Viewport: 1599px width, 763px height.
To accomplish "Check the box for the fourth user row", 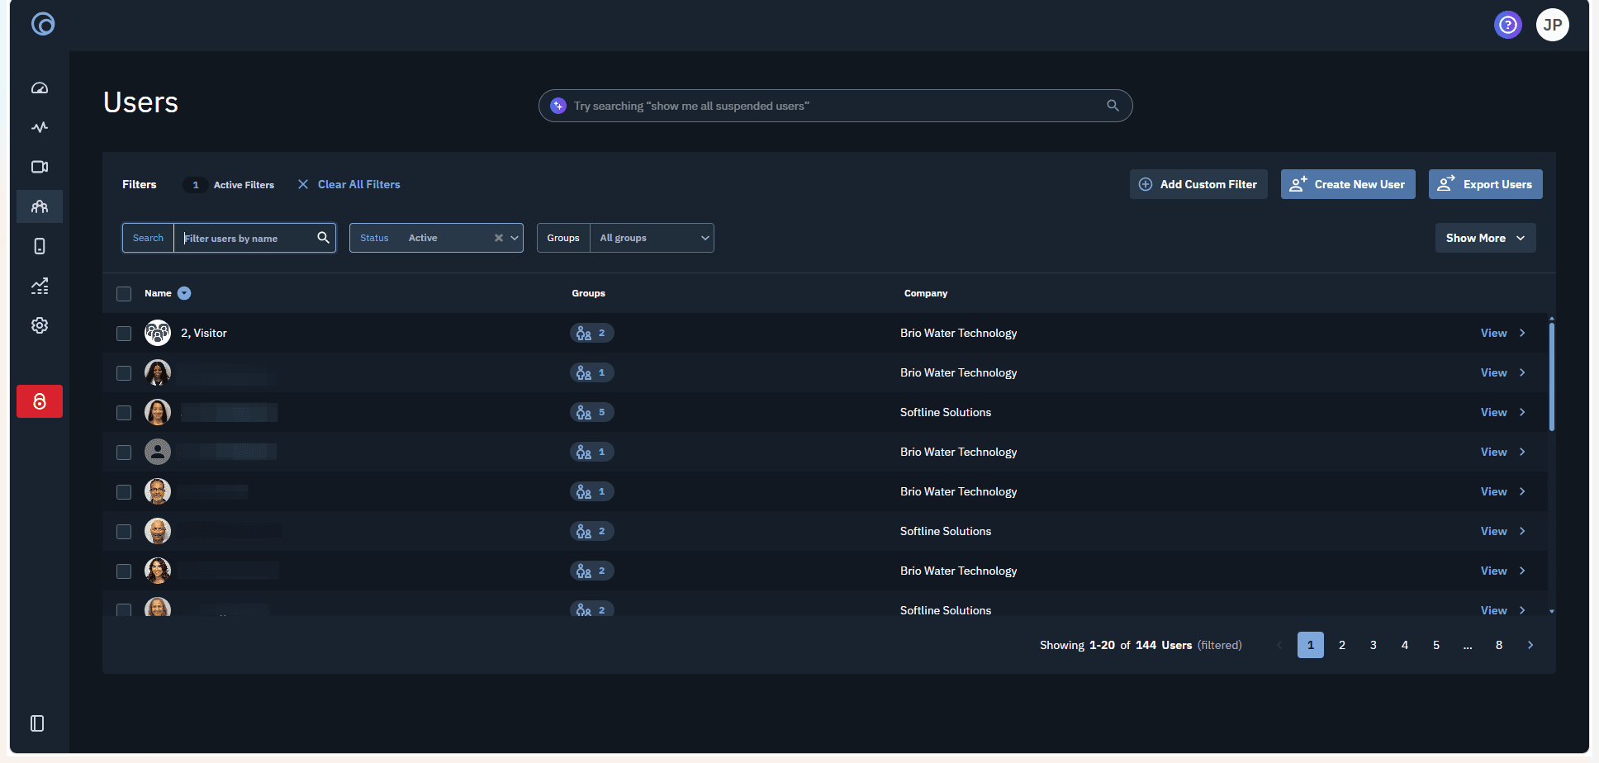I will [124, 453].
